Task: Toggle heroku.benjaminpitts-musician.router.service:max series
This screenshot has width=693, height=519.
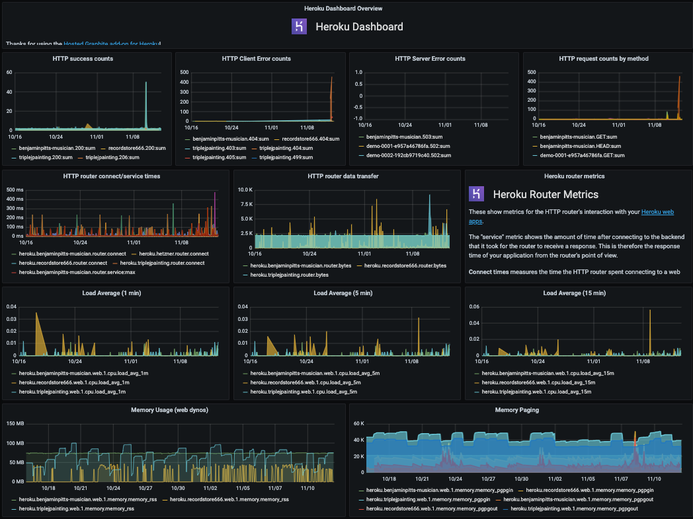Action: [x=77, y=272]
